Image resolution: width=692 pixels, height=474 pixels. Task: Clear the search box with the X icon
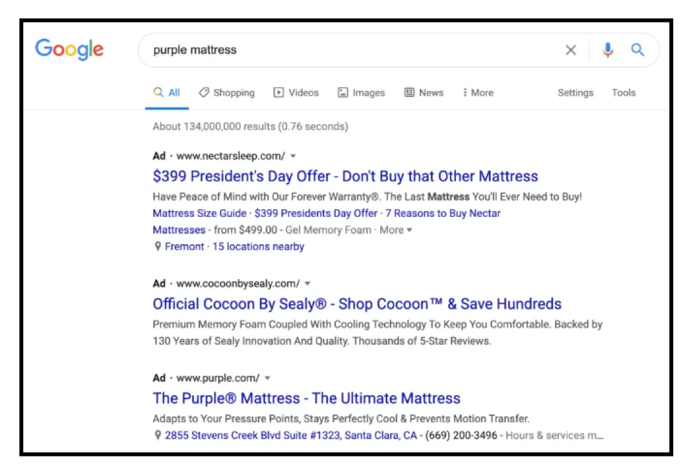pyautogui.click(x=570, y=50)
